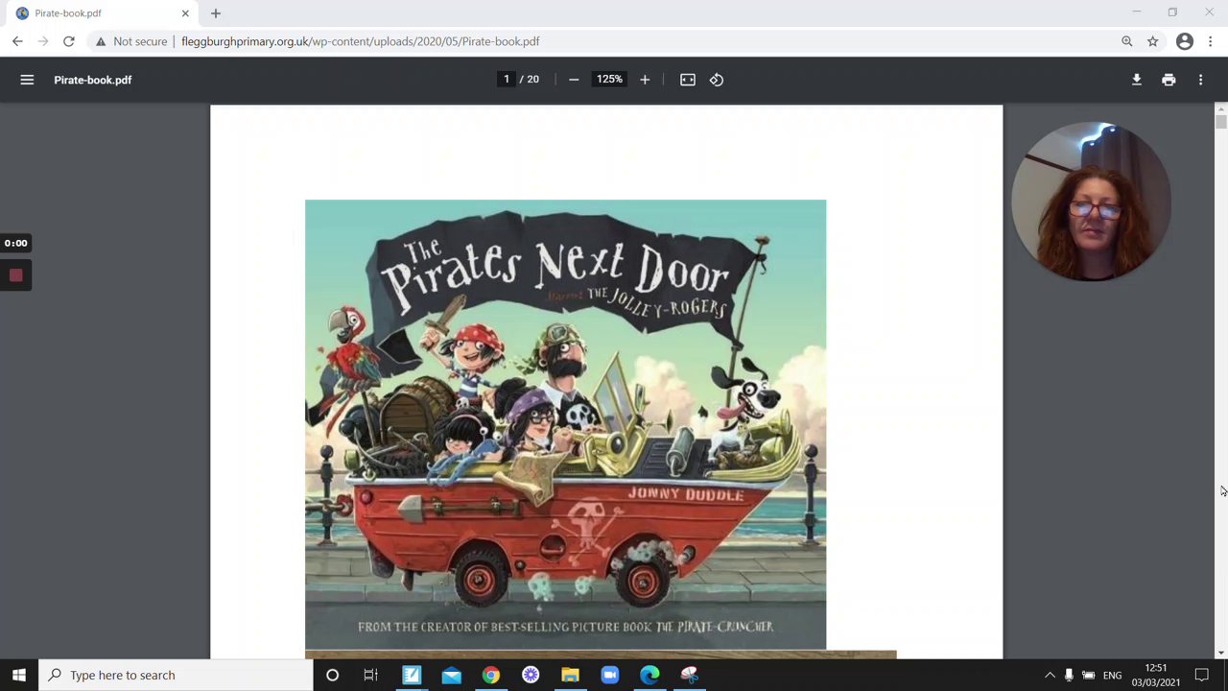Go back in browser history
Screen dimensions: 1228x691
tap(17, 41)
